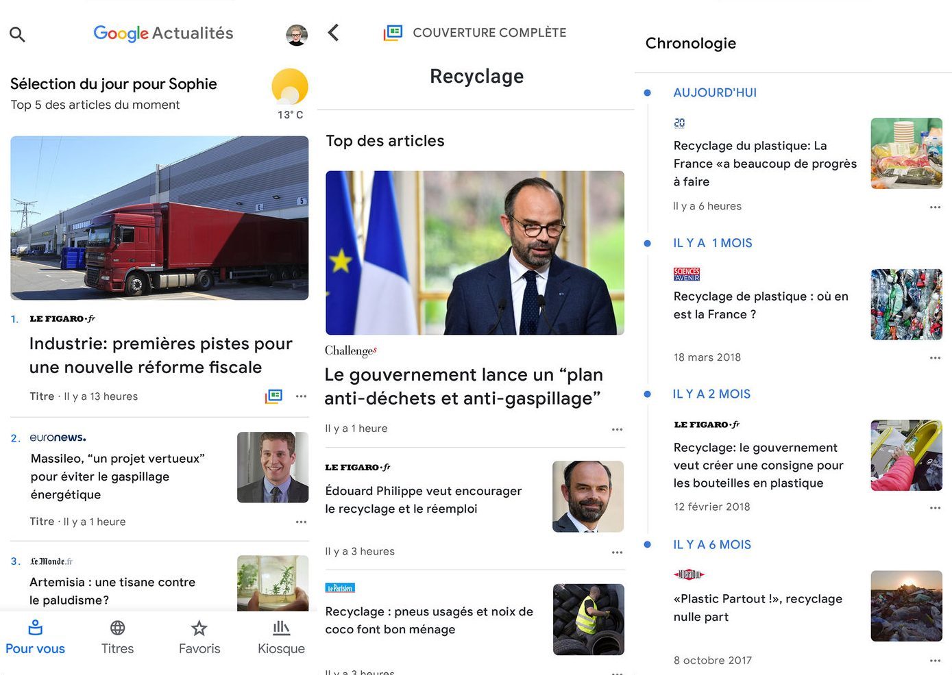Switch to the Titres tab

coord(117,637)
